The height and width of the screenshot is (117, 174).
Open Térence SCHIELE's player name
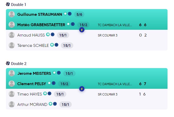(x=33, y=46)
